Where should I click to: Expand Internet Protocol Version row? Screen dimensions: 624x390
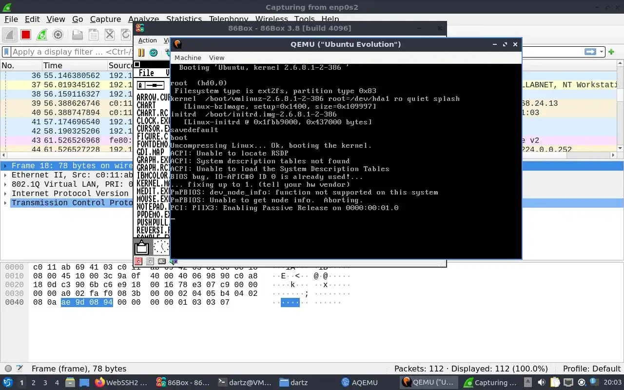5,194
